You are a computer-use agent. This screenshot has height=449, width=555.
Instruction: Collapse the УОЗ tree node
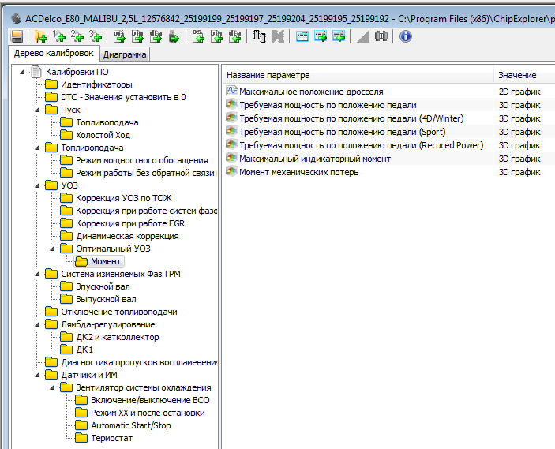pos(37,185)
